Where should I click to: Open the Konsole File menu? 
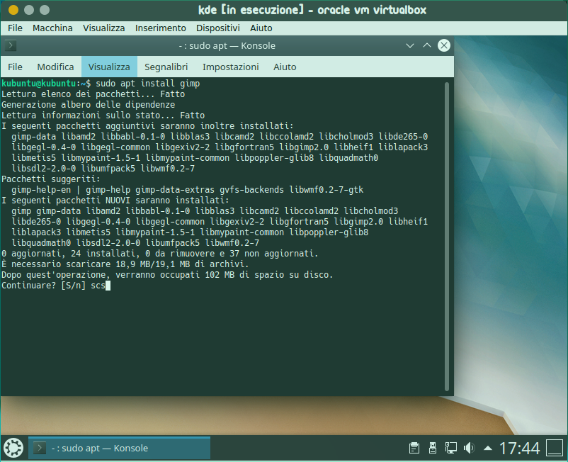(15, 67)
